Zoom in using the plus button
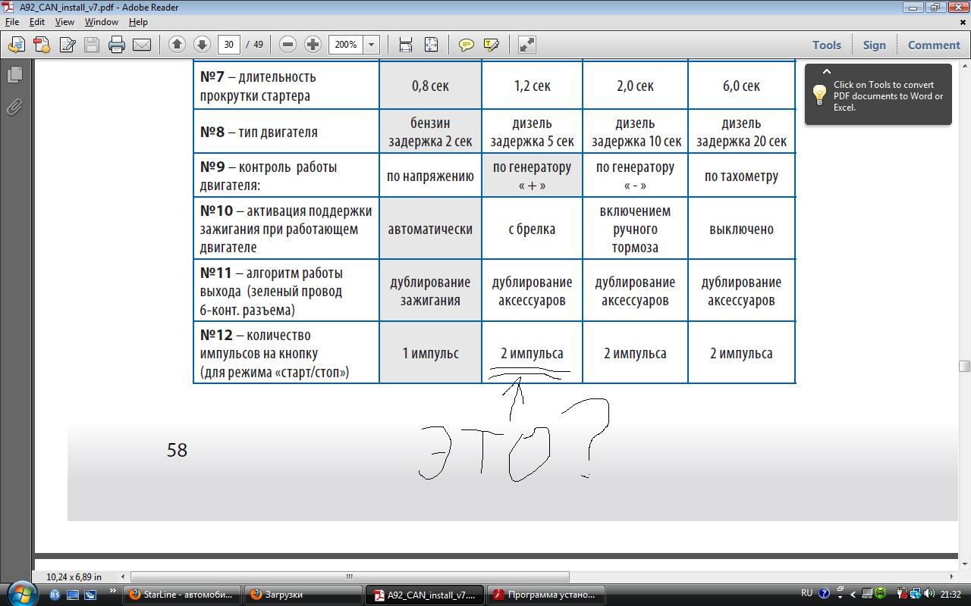This screenshot has height=606, width=971. pyautogui.click(x=313, y=45)
